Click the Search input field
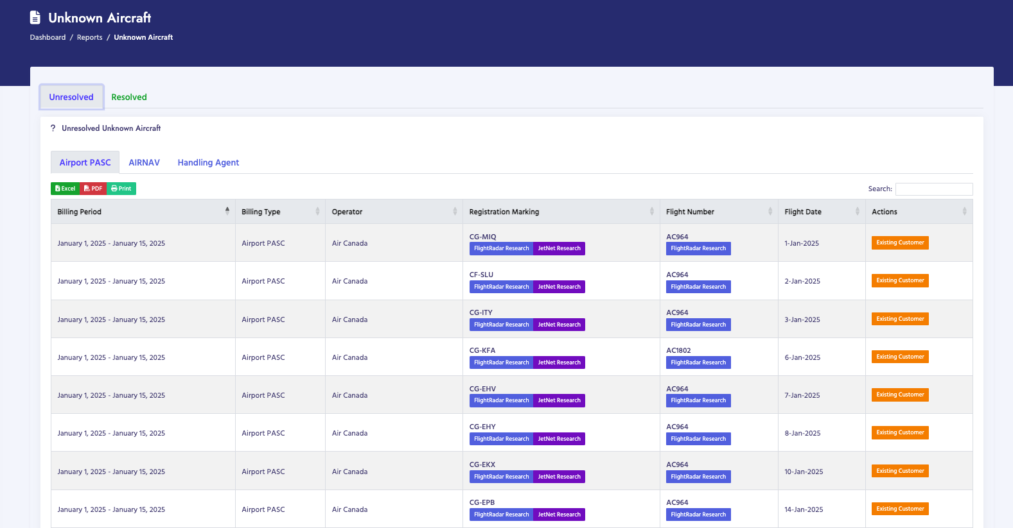1013x528 pixels. 933,189
